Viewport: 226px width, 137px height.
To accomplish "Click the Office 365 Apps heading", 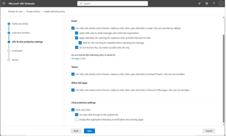I will [79, 83].
